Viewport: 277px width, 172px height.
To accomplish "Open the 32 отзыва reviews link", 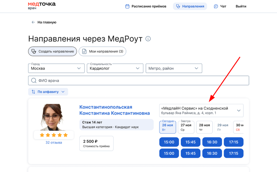I will (54, 143).
